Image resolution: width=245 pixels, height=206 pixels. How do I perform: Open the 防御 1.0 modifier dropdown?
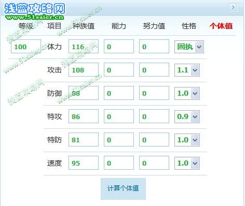187,93
